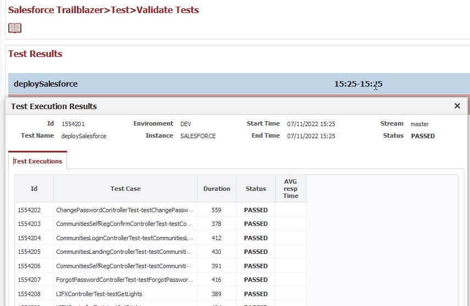
Task: Click PASSED status for row 1554204
Action: click(x=256, y=238)
